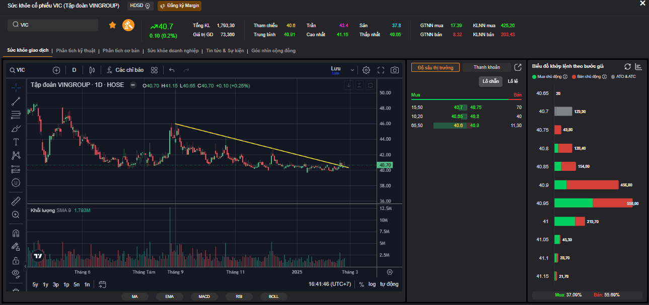Select the crosshair cursor tool

click(16, 87)
